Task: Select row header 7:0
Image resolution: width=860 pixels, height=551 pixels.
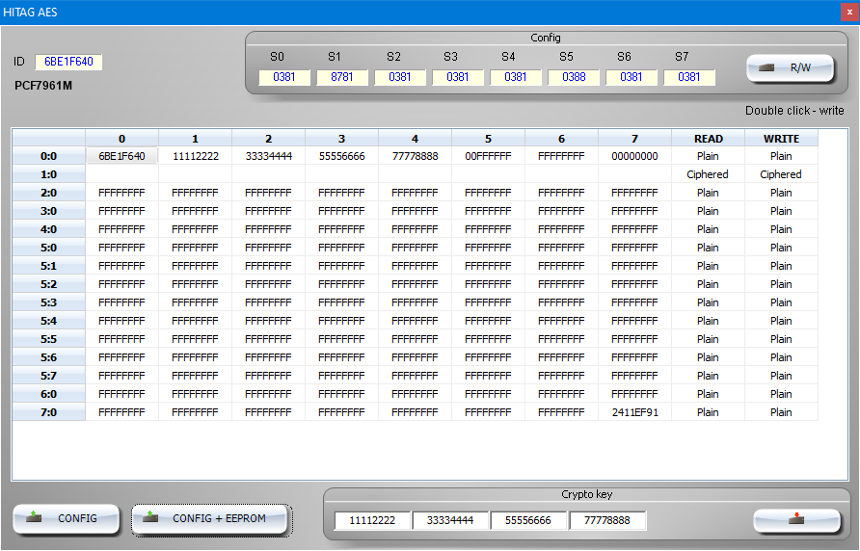Action: [49, 412]
